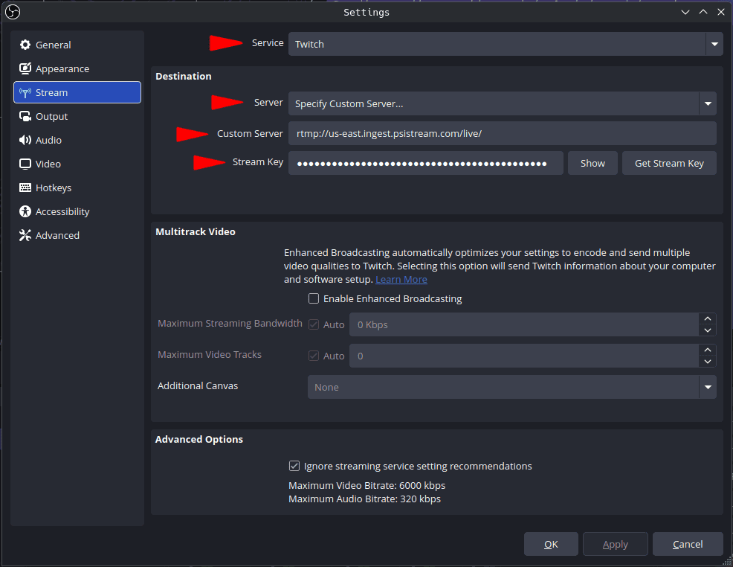Enable Enhanced Broadcasting checkbox
The image size is (733, 567).
(314, 298)
